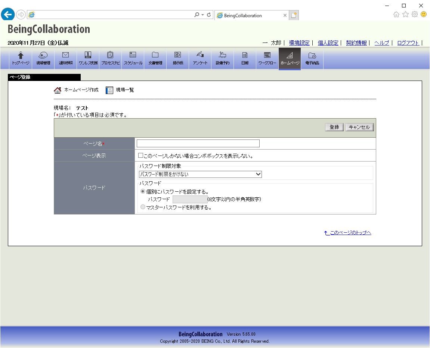Click the 現場一覧 list icon
The image size is (430, 348).
tap(109, 90)
